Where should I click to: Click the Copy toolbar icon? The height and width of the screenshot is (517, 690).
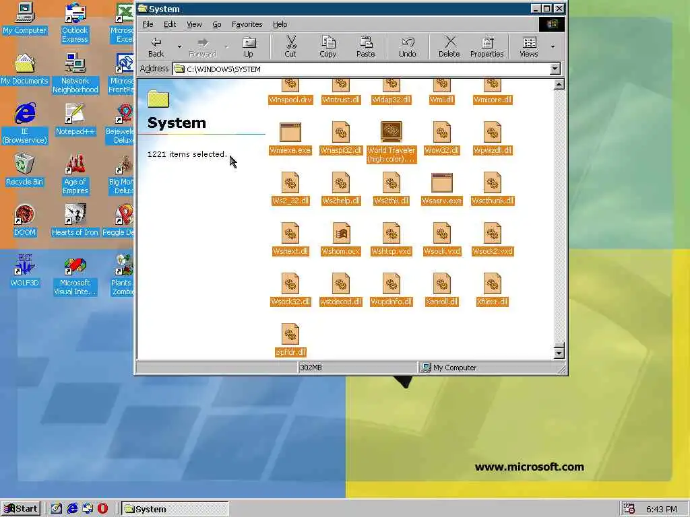tap(328, 47)
